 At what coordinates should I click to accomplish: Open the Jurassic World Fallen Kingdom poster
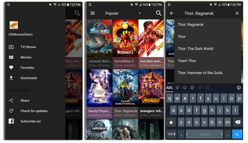pyautogui.click(x=99, y=38)
